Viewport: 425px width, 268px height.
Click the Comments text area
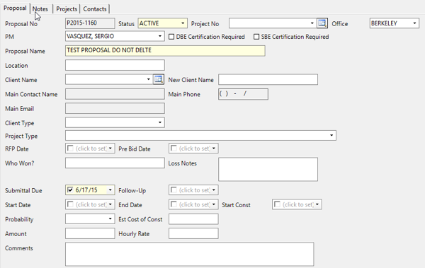click(x=189, y=254)
